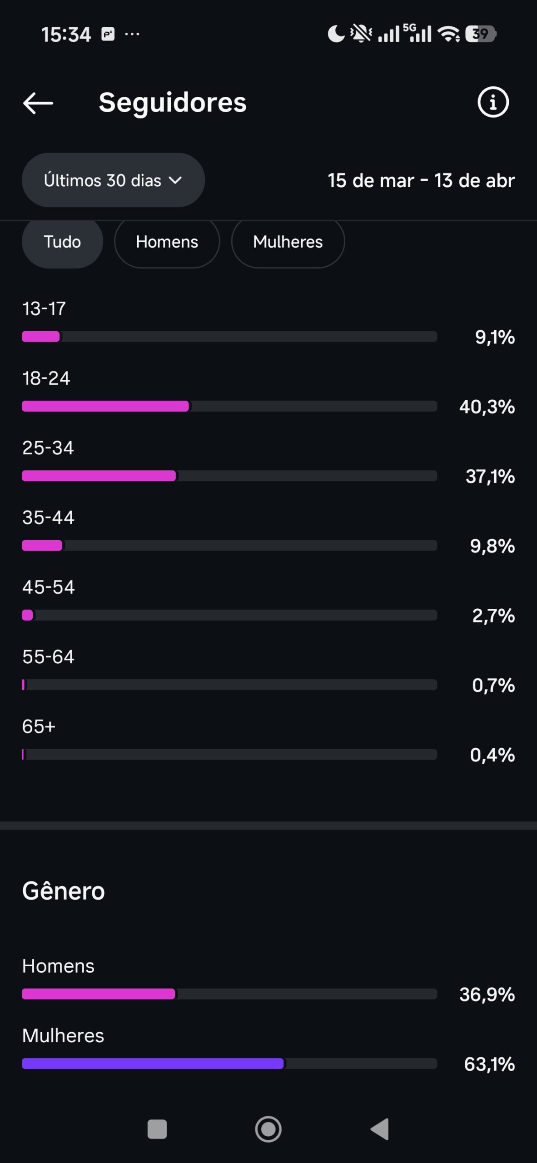Tap the date range 15 de mar - 13 de abr
The height and width of the screenshot is (1163, 537).
(x=421, y=181)
